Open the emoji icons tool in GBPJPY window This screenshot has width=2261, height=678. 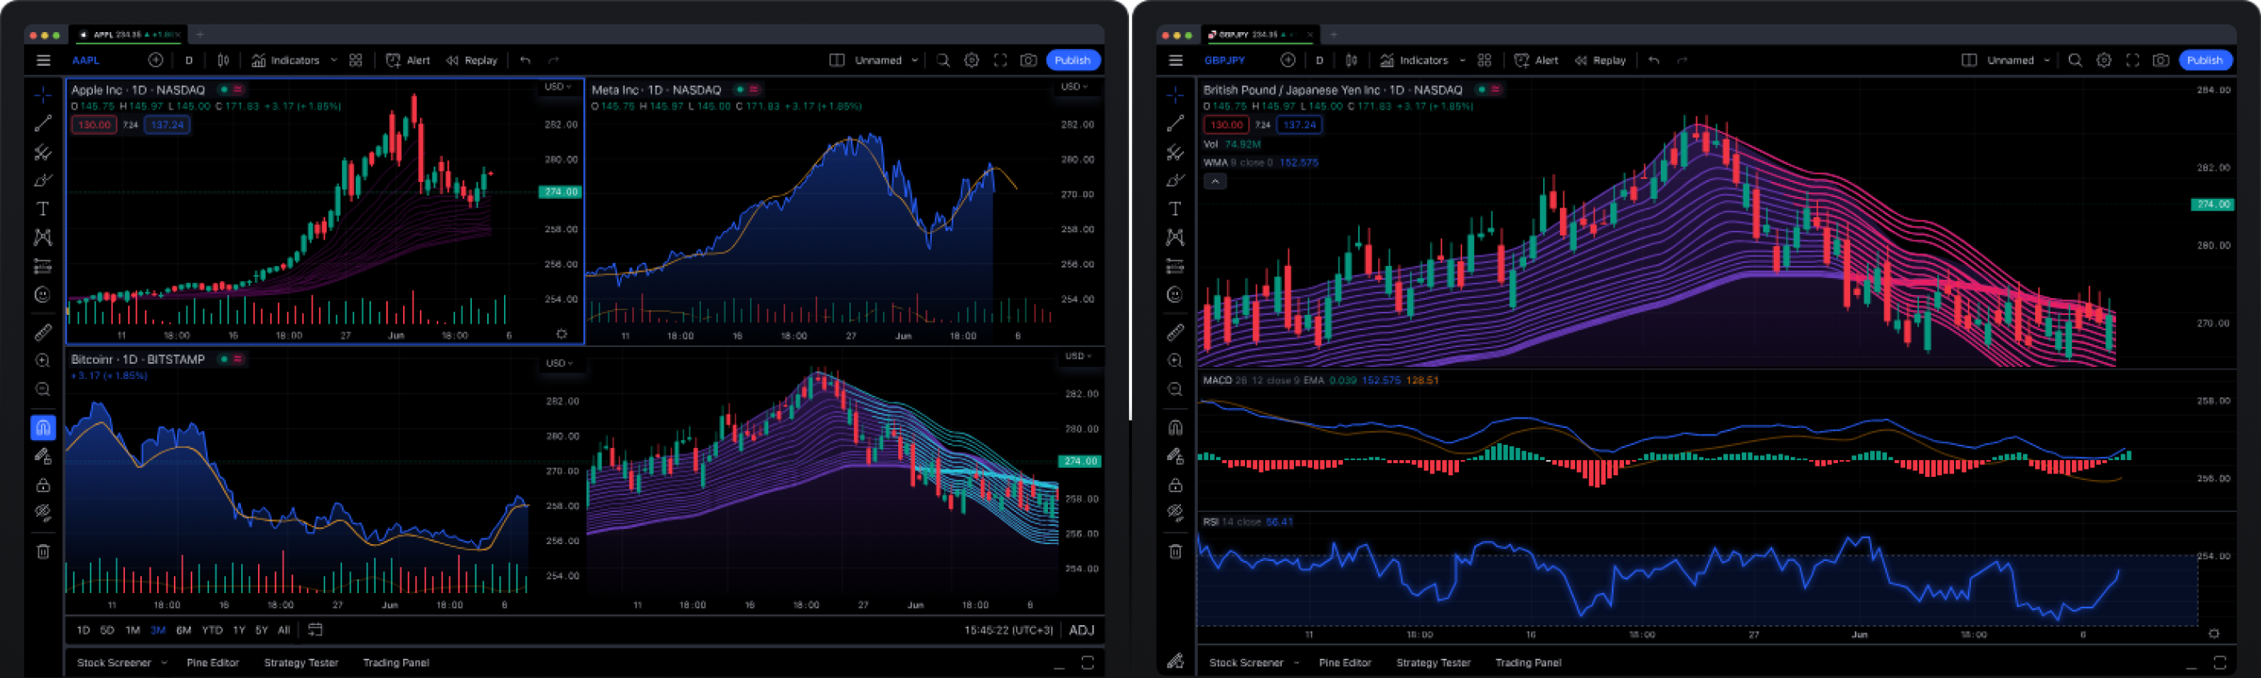tap(1175, 295)
